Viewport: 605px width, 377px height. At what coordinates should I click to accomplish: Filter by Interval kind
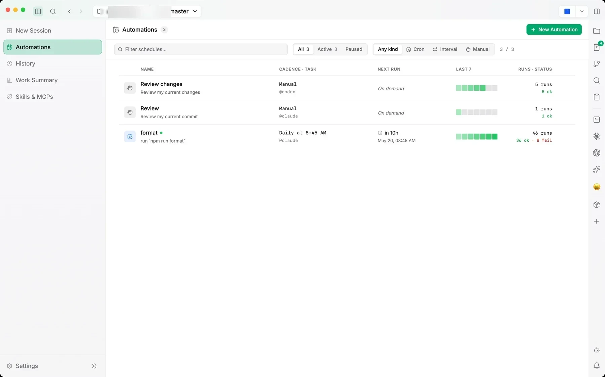[445, 49]
